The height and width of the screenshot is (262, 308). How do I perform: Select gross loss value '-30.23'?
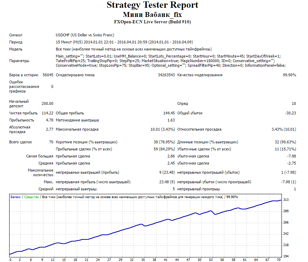coord(290,113)
